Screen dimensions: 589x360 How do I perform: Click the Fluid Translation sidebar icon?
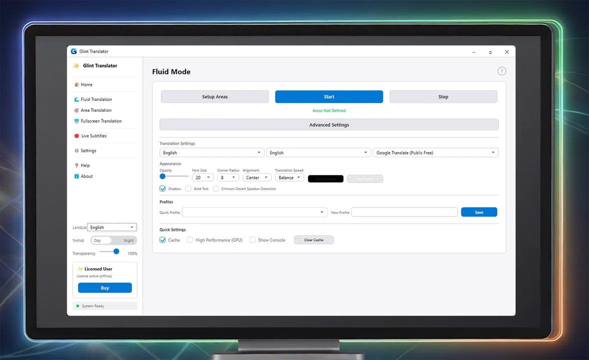pyautogui.click(x=77, y=99)
